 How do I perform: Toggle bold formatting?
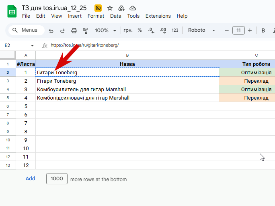click(263, 31)
